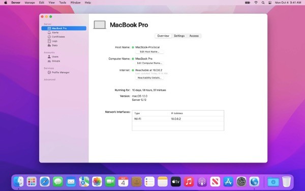305x191 pixels.
Task: Open the Tools menu
Action: pyautogui.click(x=63, y=3)
